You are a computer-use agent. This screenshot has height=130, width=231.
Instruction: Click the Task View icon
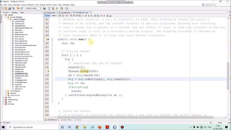click(70, 127)
